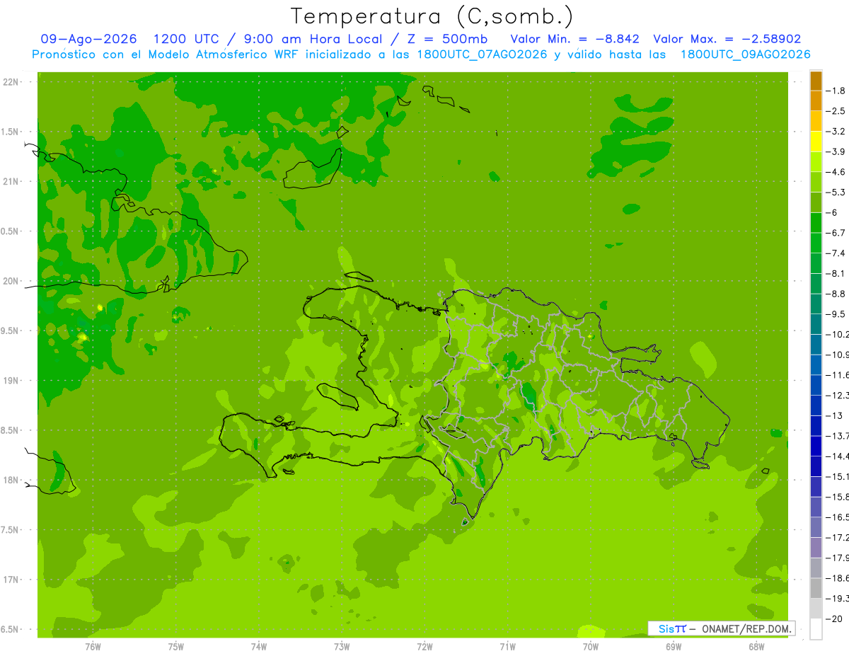The width and height of the screenshot is (849, 656).
Task: Select the '-4.6' colorbar label
Action: coord(836,172)
